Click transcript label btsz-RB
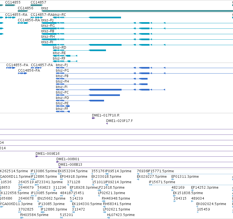 48,31
